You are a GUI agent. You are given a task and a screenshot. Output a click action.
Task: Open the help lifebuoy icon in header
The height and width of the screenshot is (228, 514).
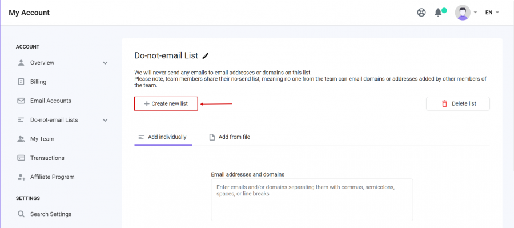tap(421, 13)
